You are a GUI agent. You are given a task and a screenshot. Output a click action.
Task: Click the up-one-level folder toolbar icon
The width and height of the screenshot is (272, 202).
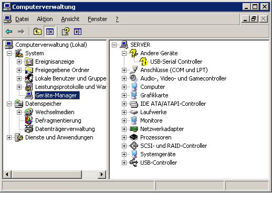[x=37, y=32]
